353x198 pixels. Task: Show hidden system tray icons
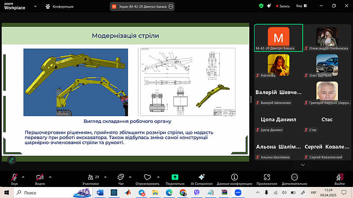point(258,192)
